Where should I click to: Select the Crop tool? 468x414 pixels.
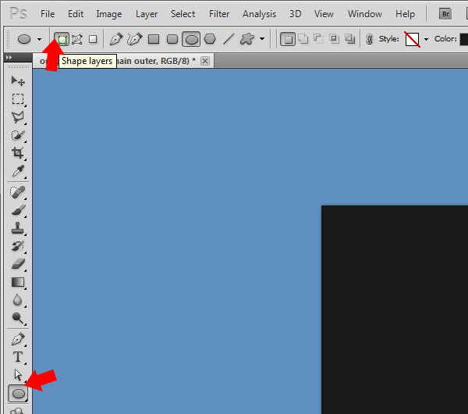point(18,153)
